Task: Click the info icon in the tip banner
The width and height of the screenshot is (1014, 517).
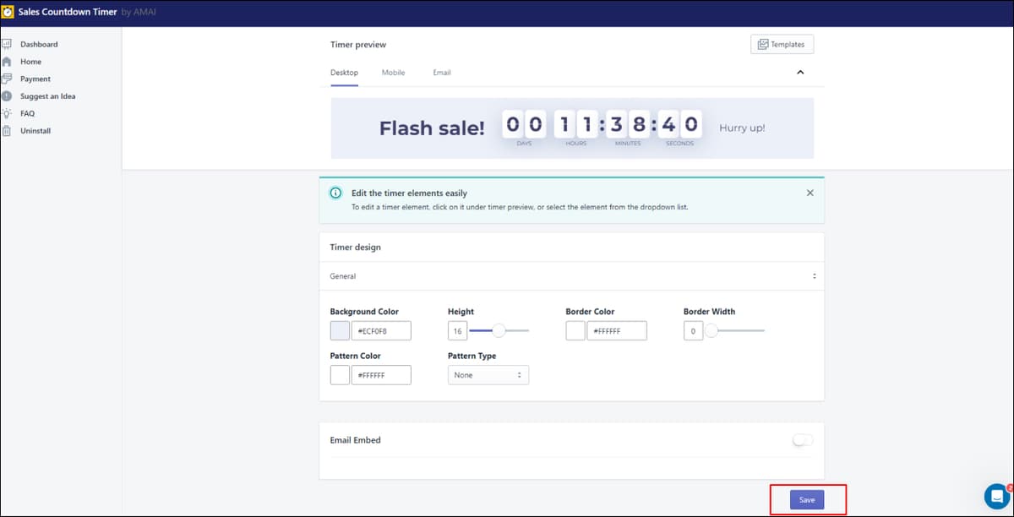Action: coord(335,193)
